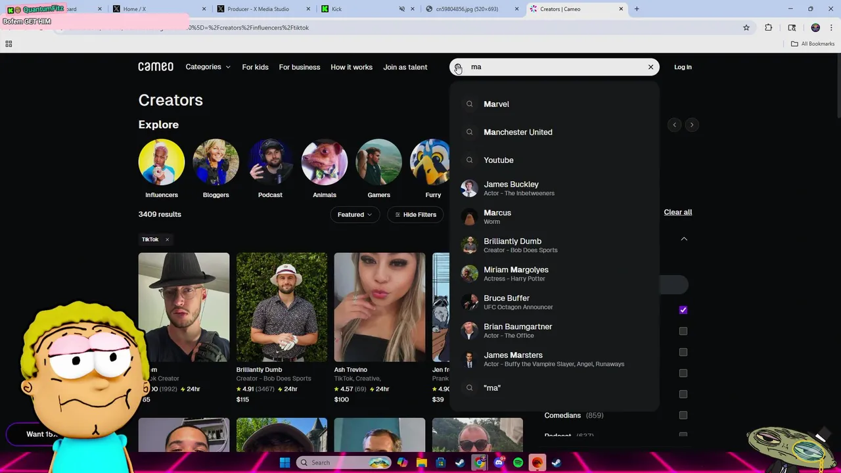
Task: Switch to the cn59804856.jpg tab
Action: (x=472, y=9)
